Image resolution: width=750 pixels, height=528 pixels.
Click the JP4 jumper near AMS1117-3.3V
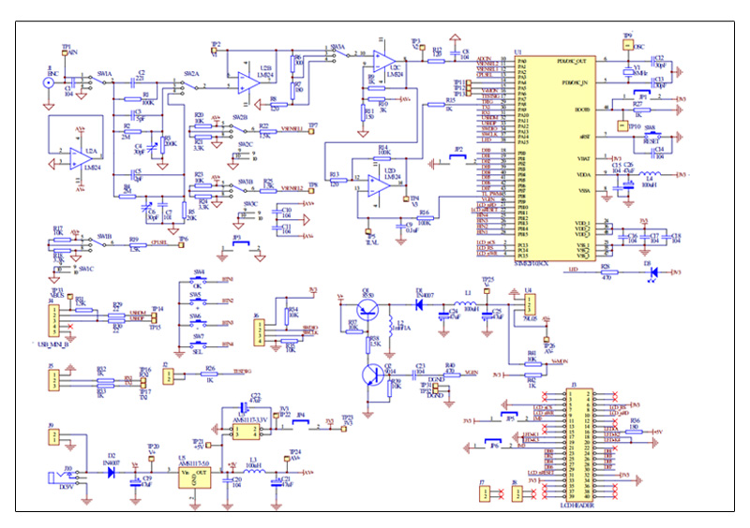pyautogui.click(x=300, y=424)
